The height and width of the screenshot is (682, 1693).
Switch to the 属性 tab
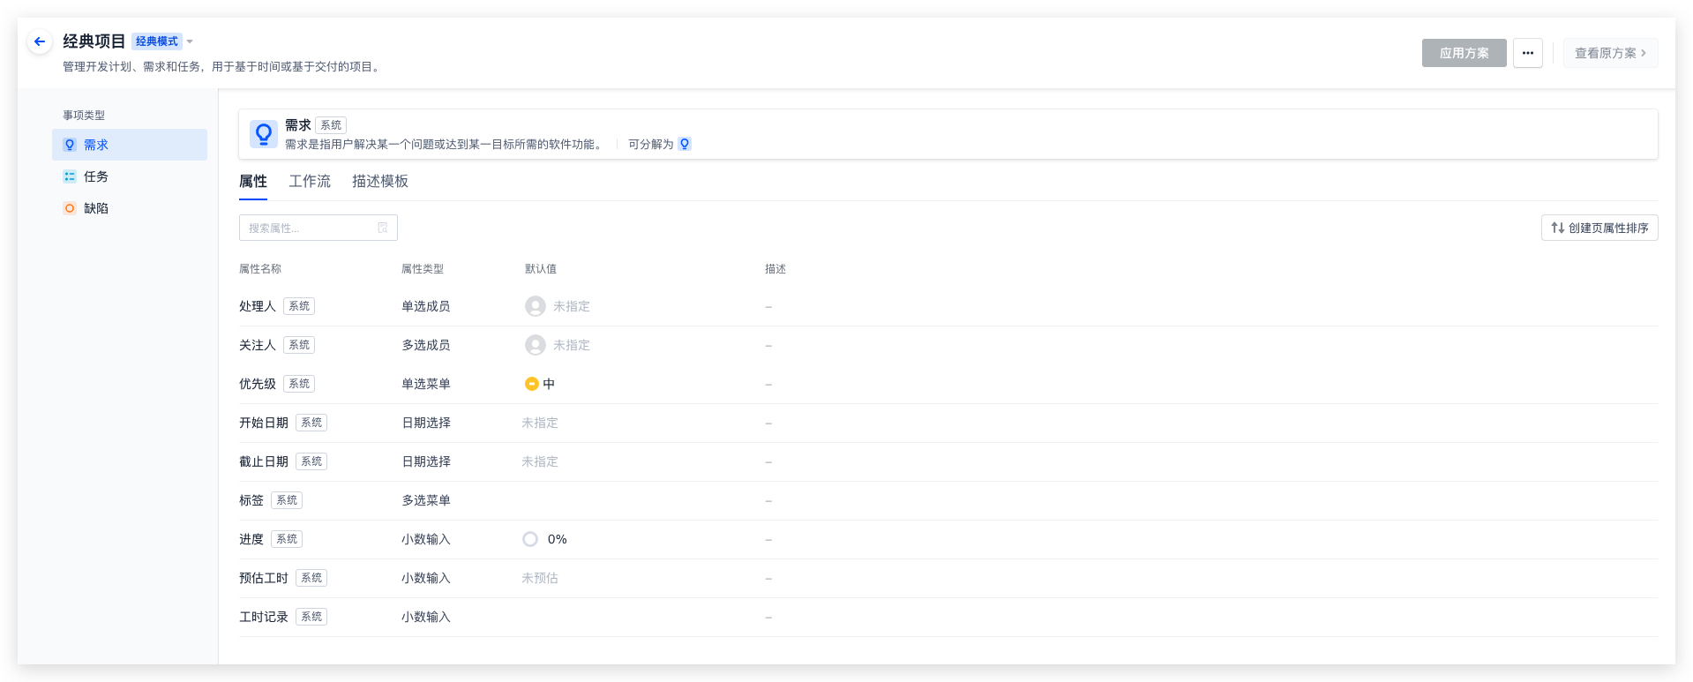(253, 181)
